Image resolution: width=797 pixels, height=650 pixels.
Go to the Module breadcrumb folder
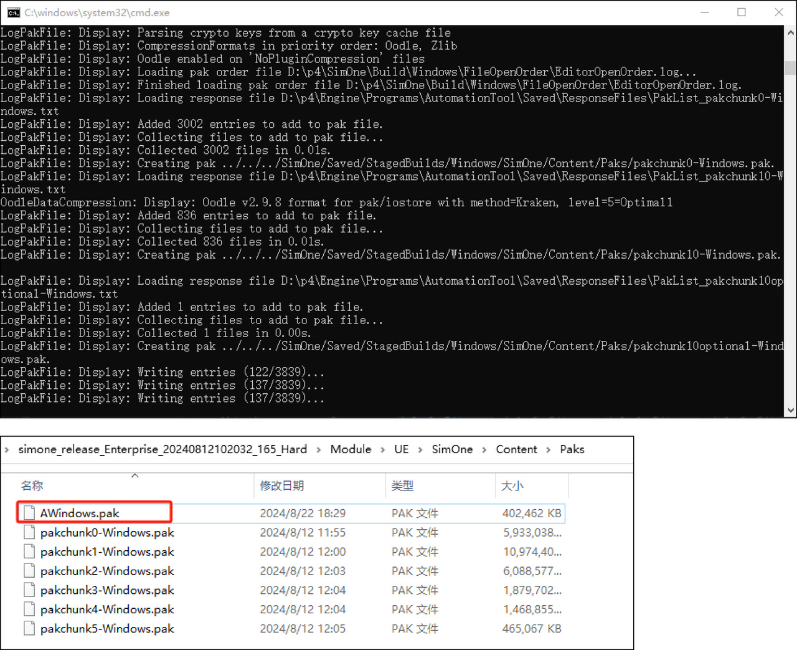point(351,449)
